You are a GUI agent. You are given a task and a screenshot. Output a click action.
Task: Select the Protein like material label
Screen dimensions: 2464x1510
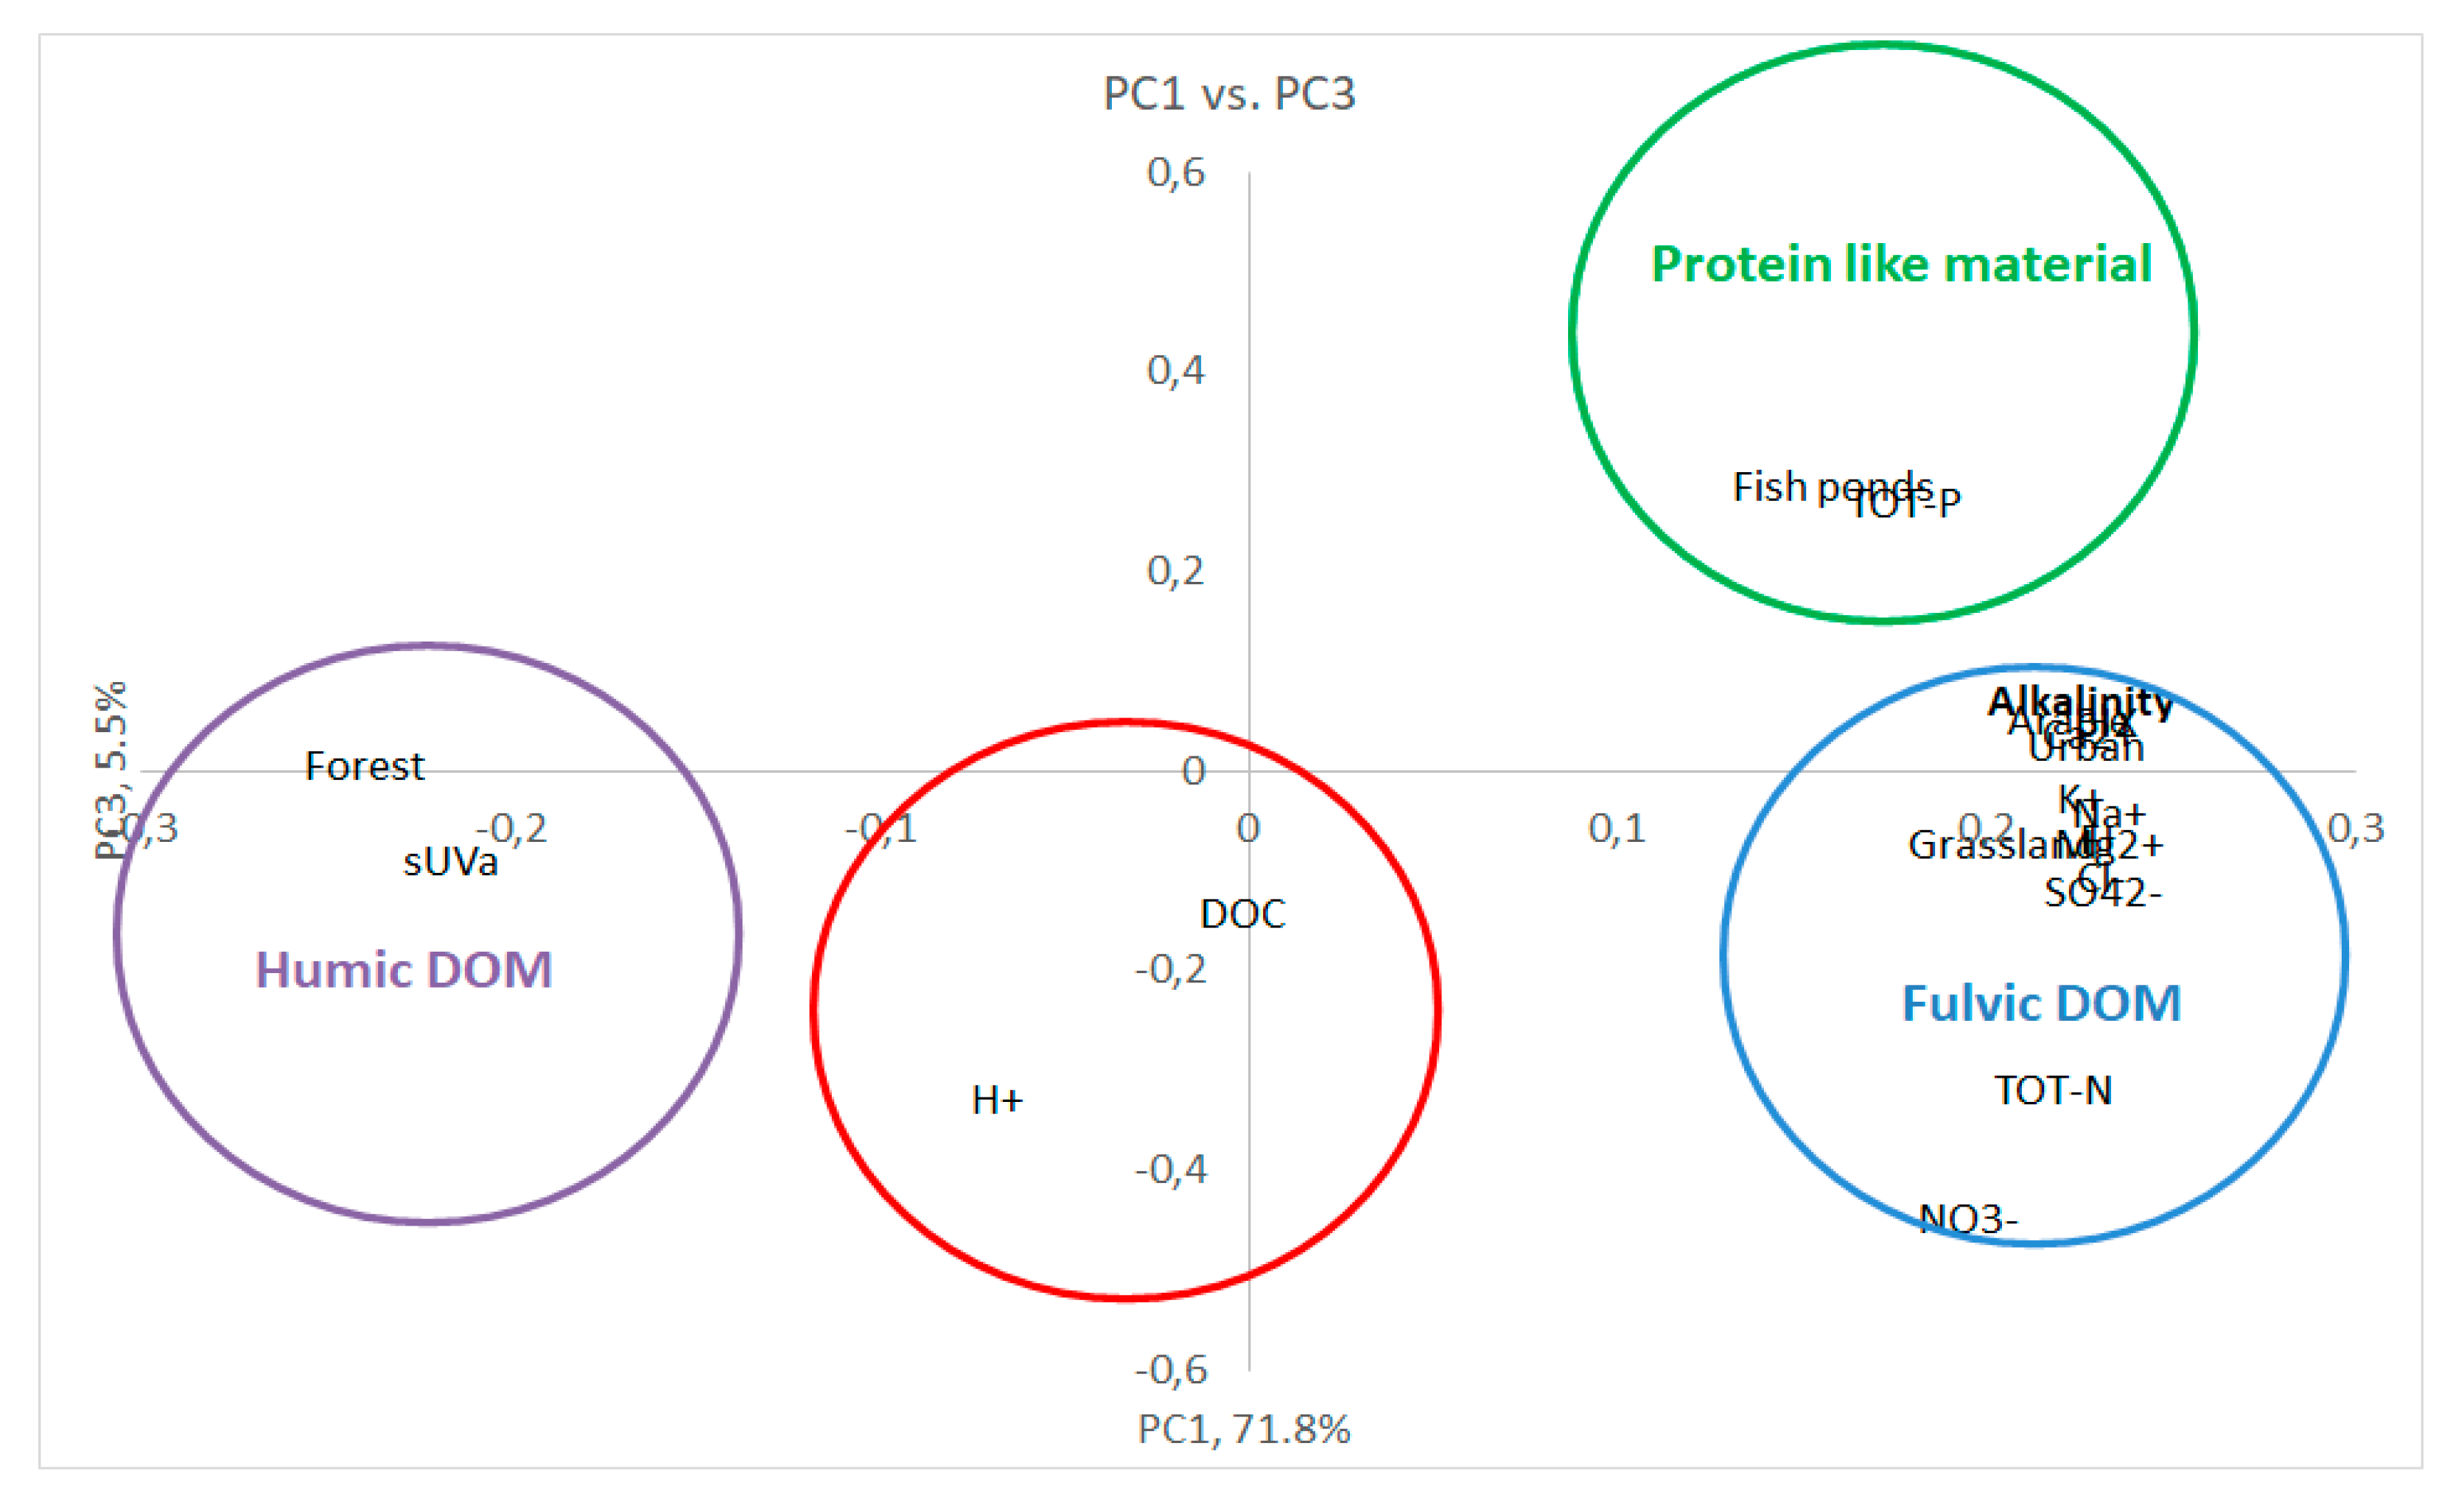coord(1900,265)
